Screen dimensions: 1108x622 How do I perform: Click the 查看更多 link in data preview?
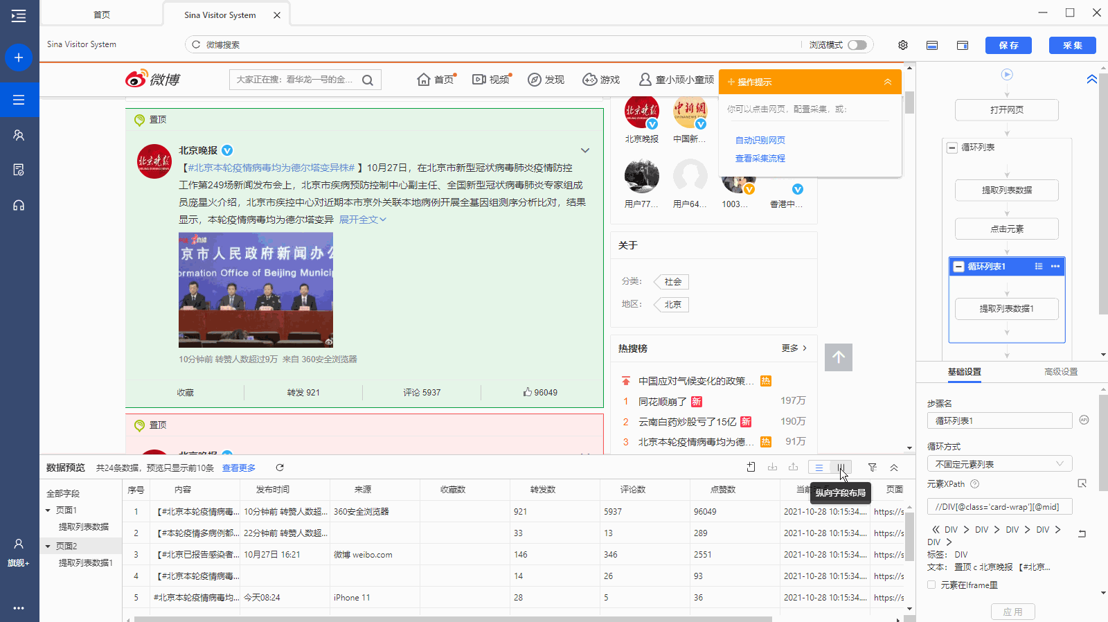coord(239,468)
